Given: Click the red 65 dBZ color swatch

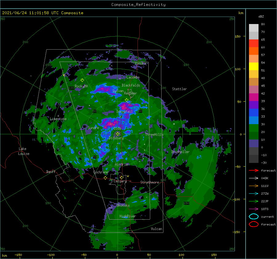Looking at the screenshot, I should click(x=254, y=43).
